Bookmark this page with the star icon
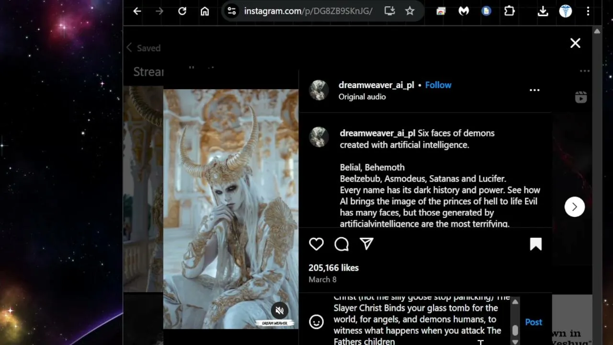 [410, 11]
